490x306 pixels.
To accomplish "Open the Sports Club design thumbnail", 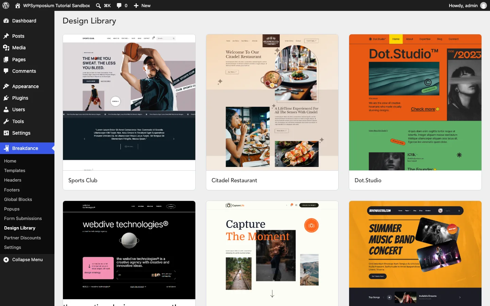I will (x=129, y=102).
